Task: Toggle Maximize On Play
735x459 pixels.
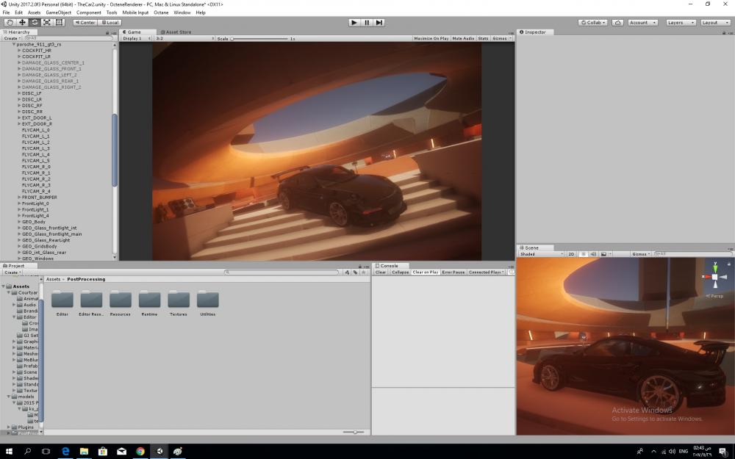Action: [x=431, y=38]
